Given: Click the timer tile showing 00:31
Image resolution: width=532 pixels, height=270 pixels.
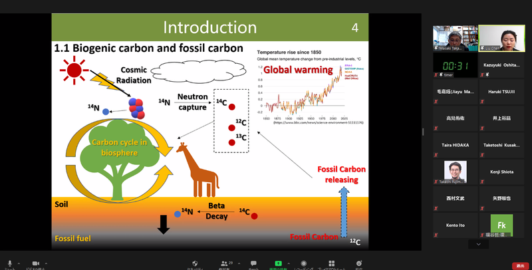Looking at the screenshot, I should (x=455, y=66).
